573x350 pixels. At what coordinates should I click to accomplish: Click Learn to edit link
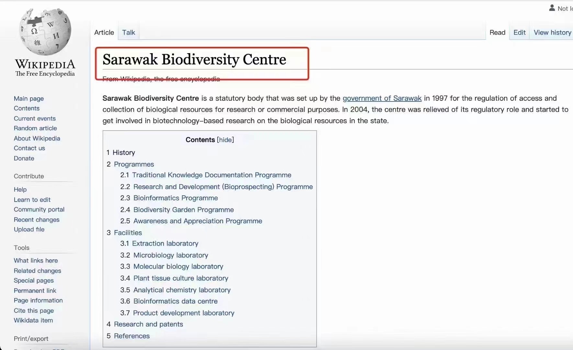click(32, 200)
